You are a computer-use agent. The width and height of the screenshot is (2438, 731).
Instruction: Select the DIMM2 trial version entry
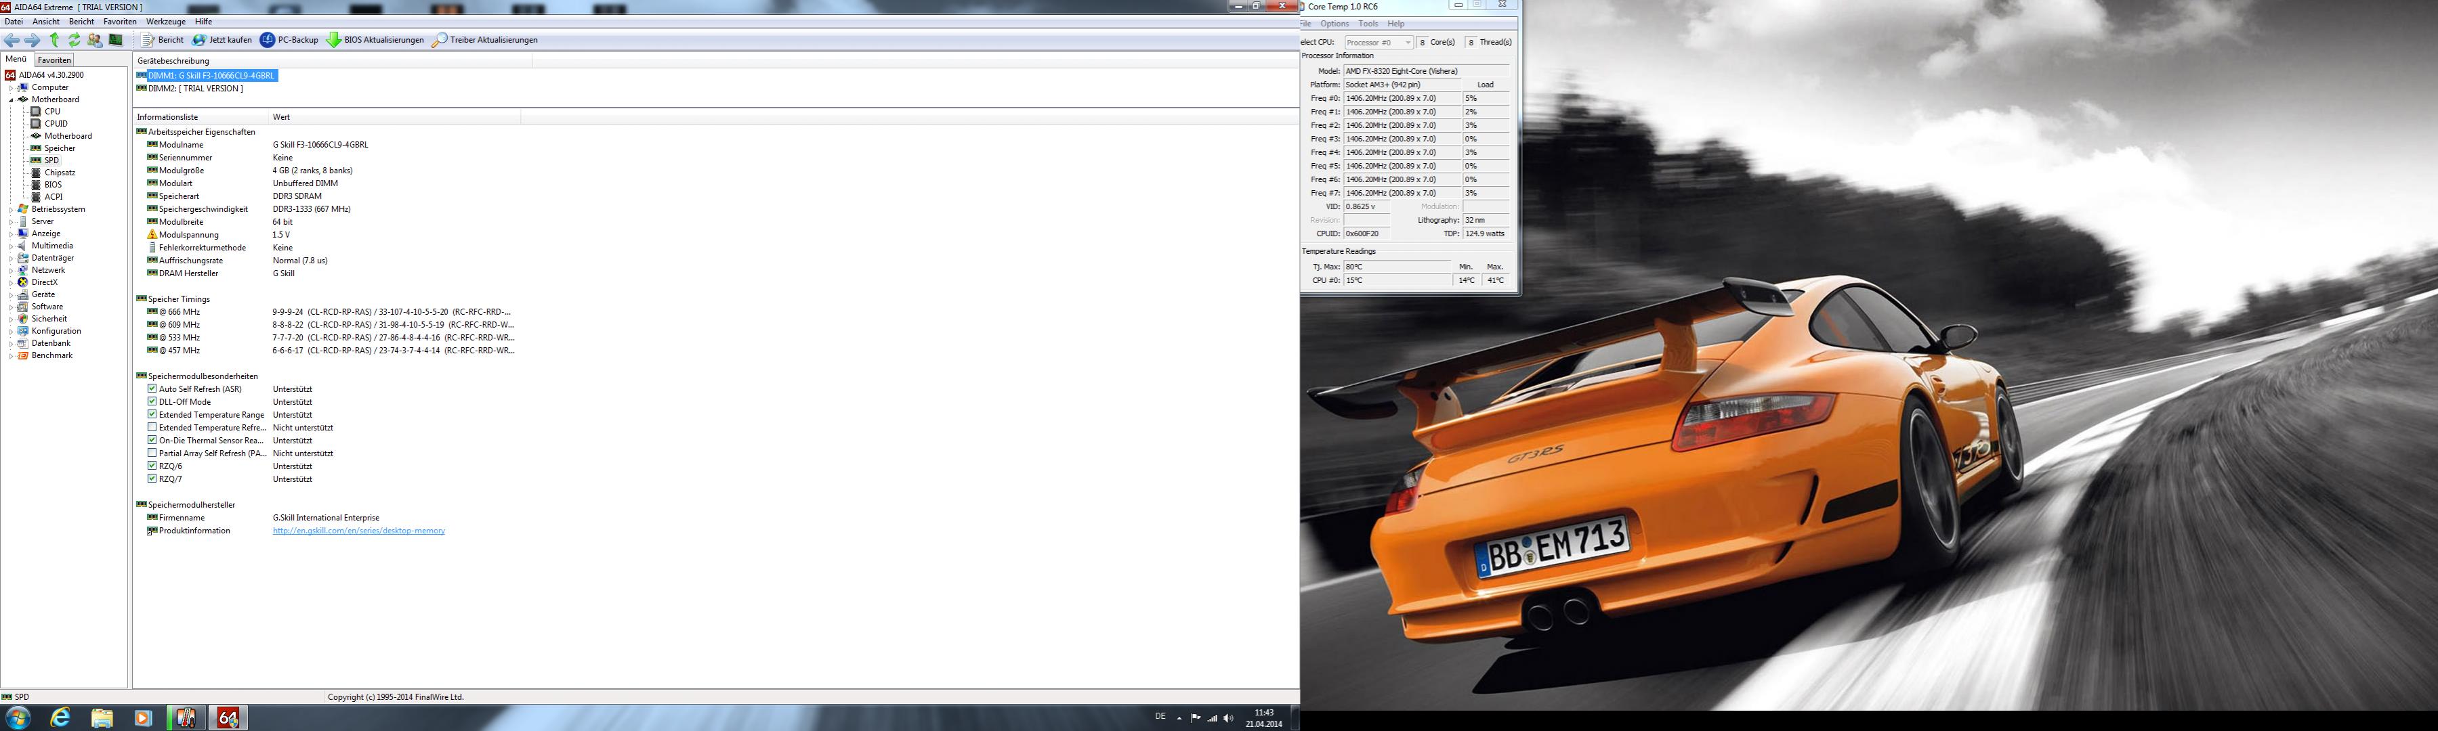(x=195, y=89)
